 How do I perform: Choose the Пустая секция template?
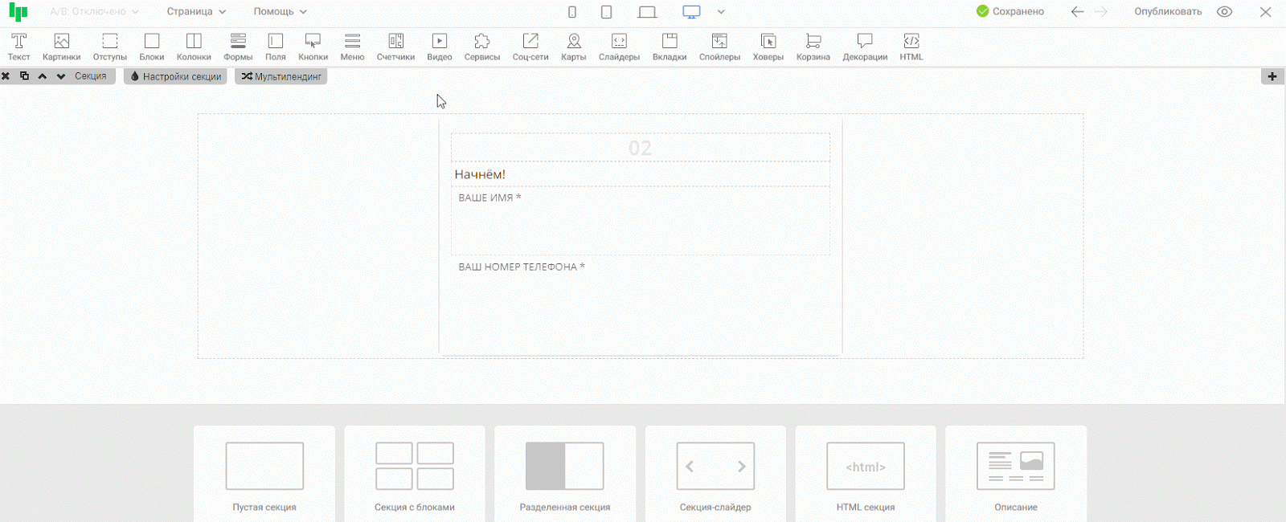pyautogui.click(x=264, y=474)
